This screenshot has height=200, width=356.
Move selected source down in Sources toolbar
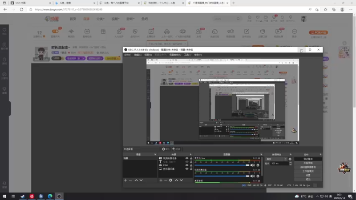[x=181, y=180]
